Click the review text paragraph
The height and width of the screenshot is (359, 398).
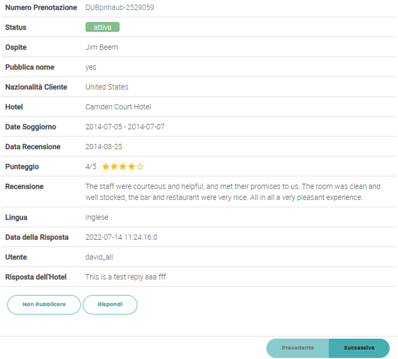pyautogui.click(x=233, y=192)
